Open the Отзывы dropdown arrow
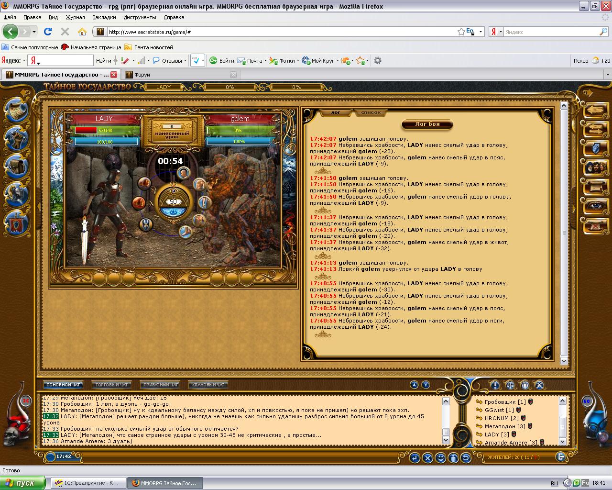The image size is (612, 490). click(185, 61)
